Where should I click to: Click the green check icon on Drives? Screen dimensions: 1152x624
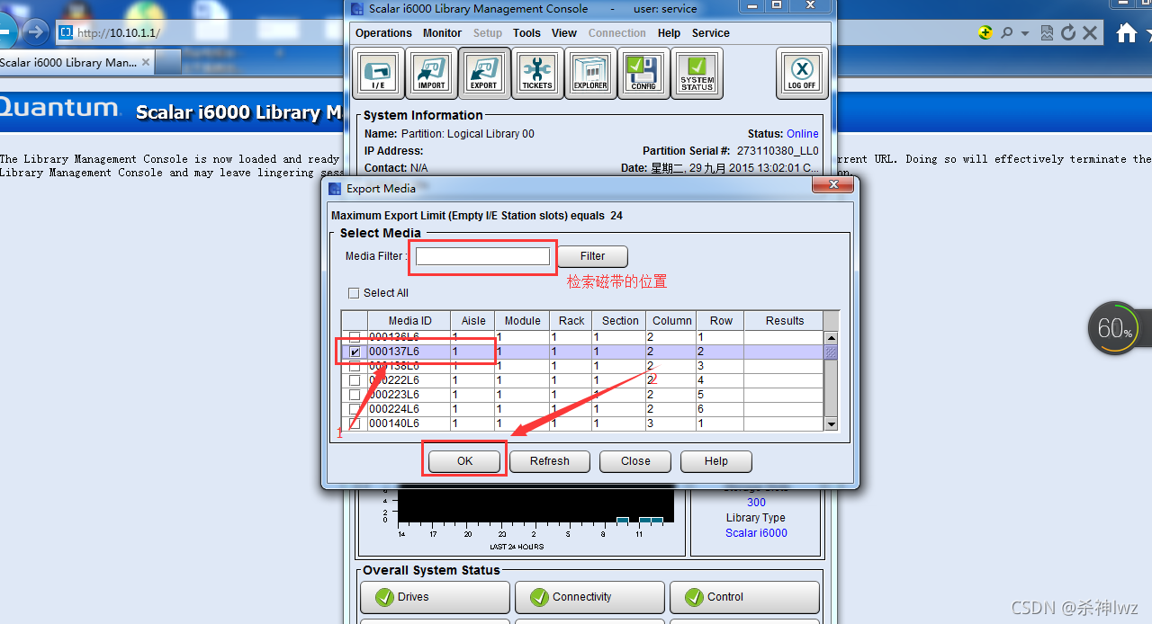[384, 597]
